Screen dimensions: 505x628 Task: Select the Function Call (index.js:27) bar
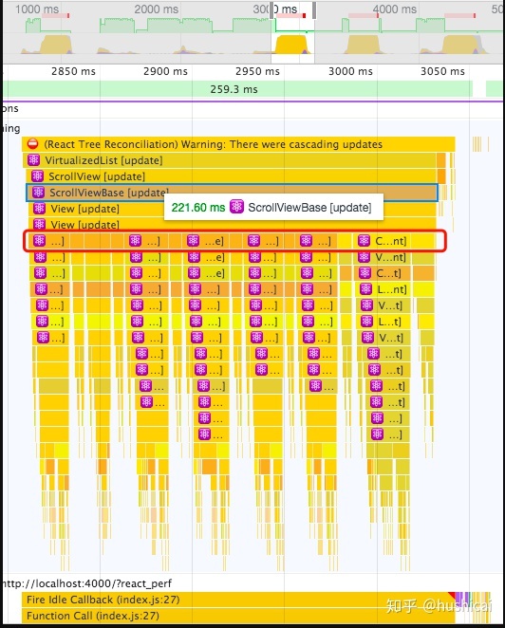tap(238, 616)
